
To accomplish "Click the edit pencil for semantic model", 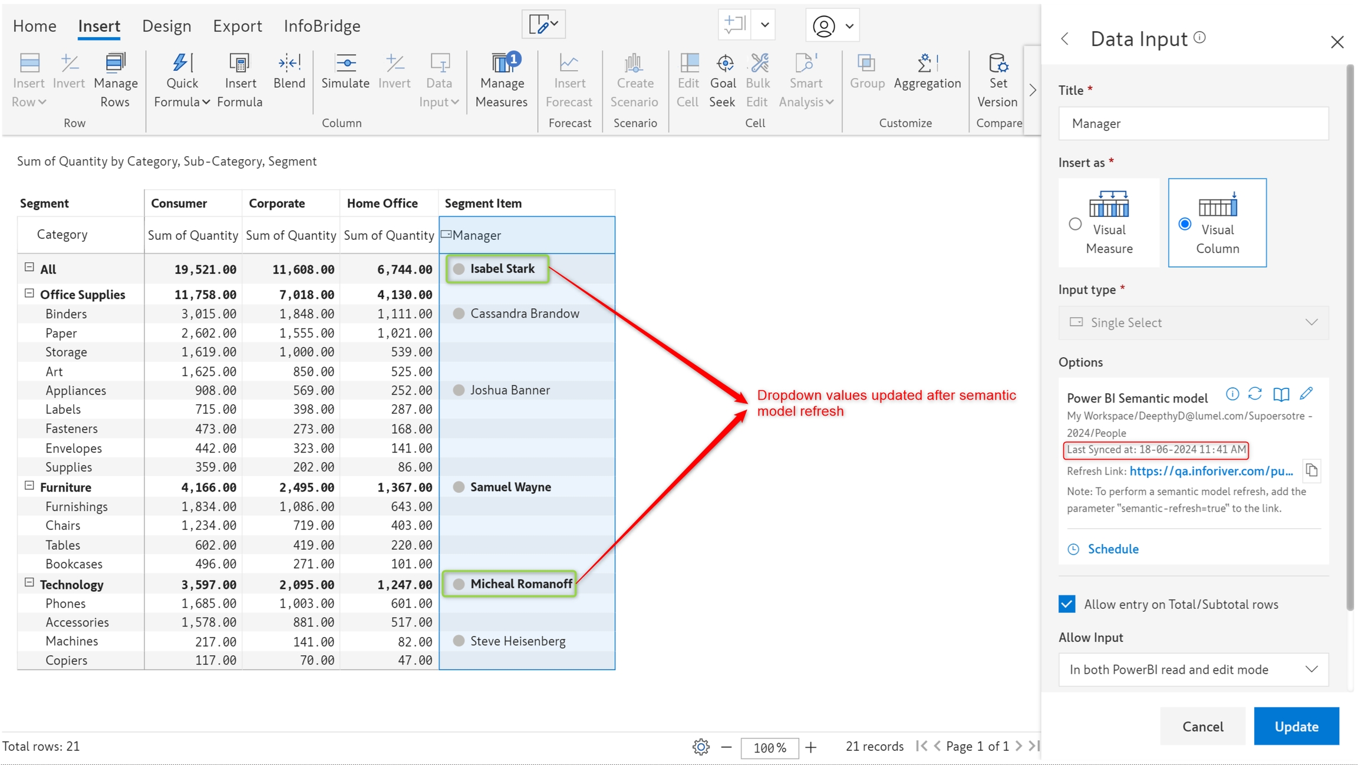I will click(1306, 394).
